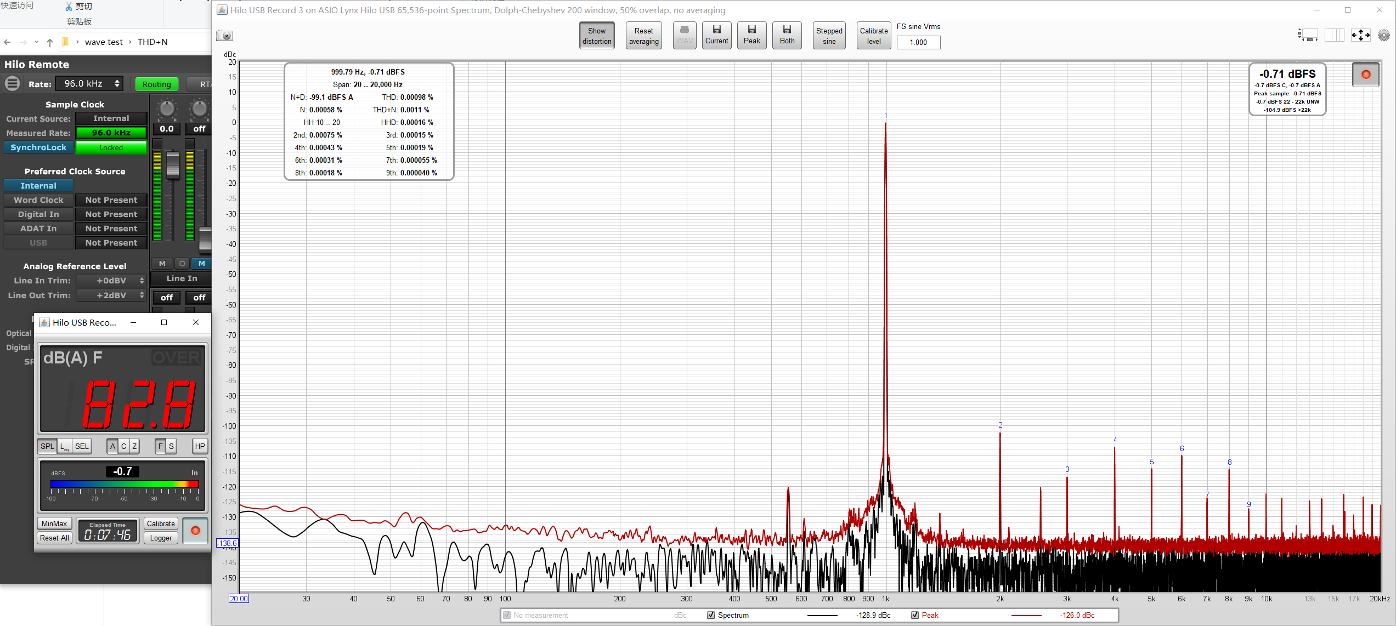Screen dimensions: 1396x626
Task: Adjust the second channel pan knob
Action: 199,109
